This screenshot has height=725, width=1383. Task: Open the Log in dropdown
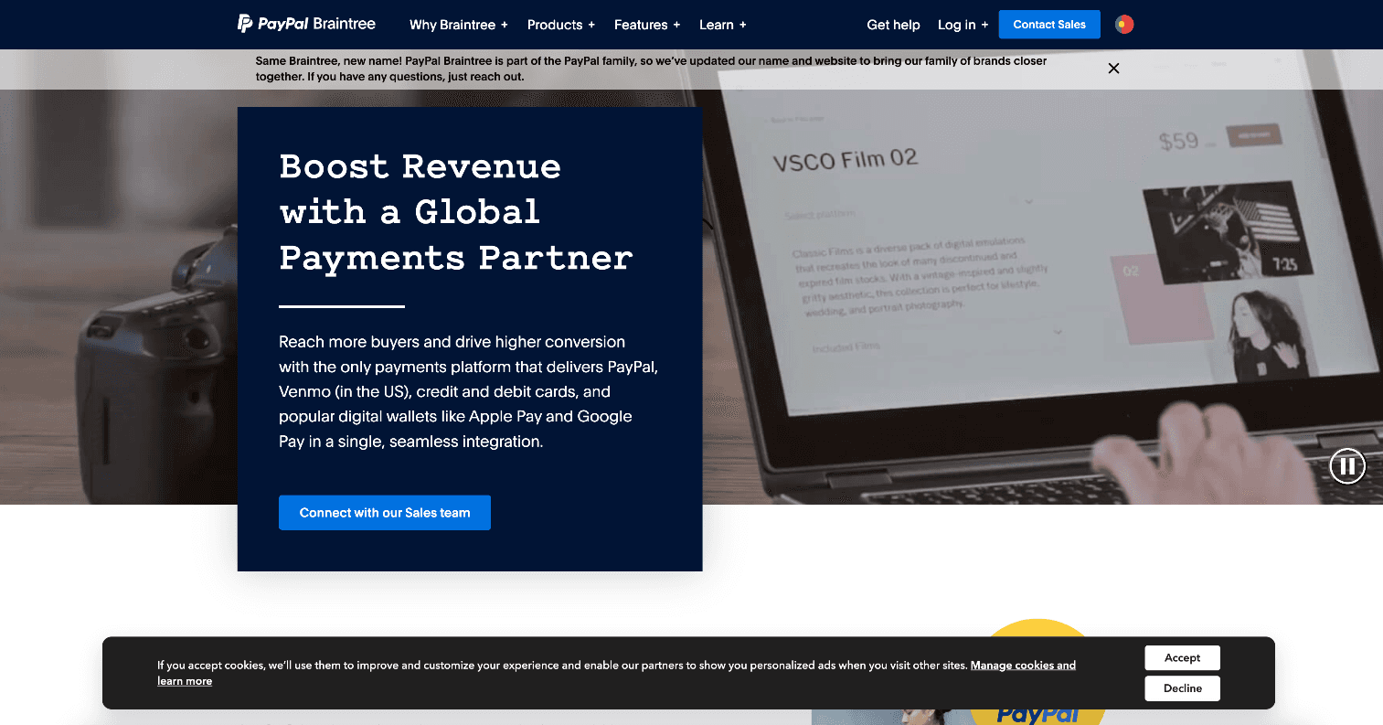pyautogui.click(x=963, y=25)
